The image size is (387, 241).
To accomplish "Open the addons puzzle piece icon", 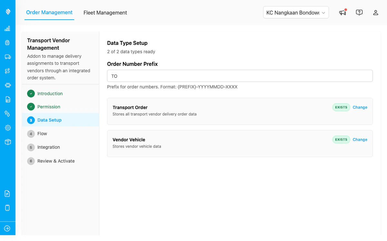I will (8, 85).
